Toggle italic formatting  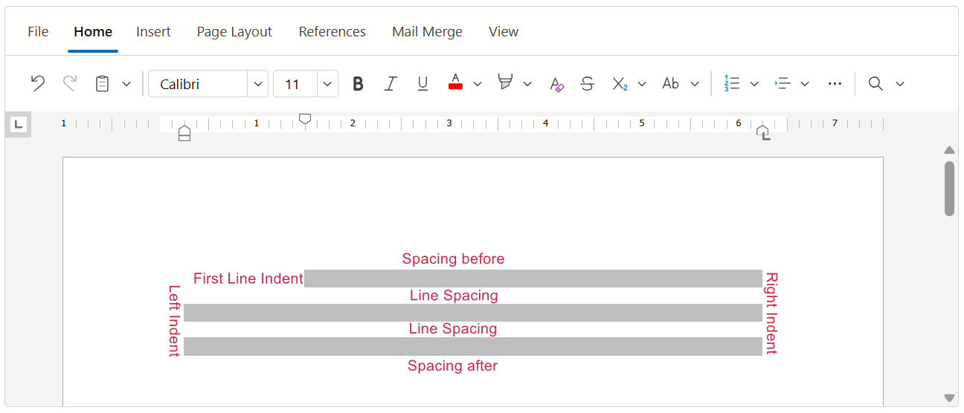(x=391, y=84)
